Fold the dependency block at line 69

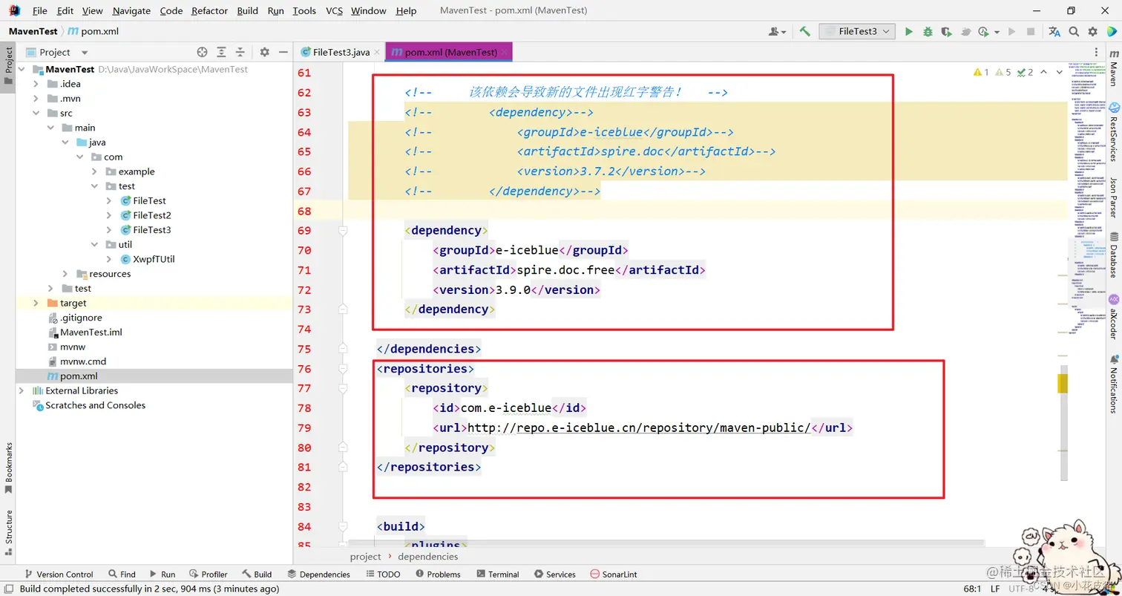click(x=343, y=231)
